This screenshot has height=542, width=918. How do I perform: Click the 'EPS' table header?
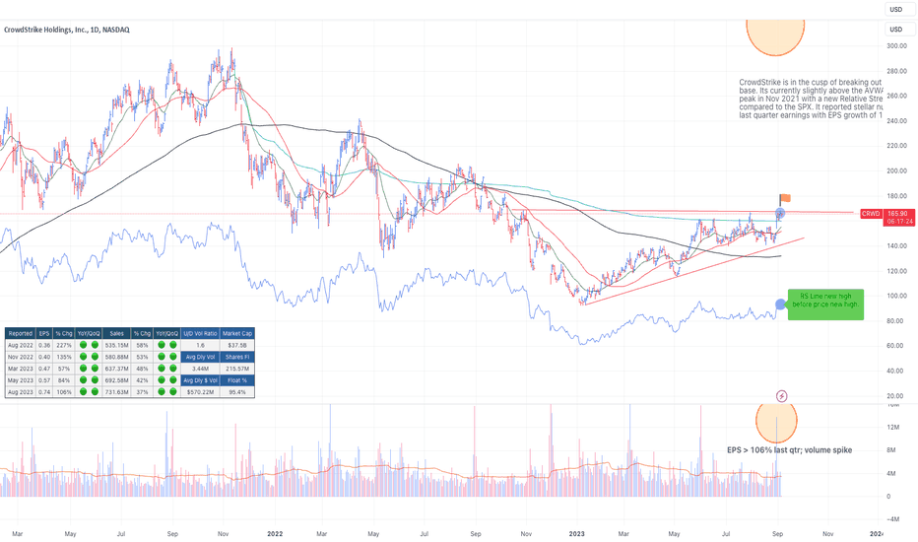point(44,333)
